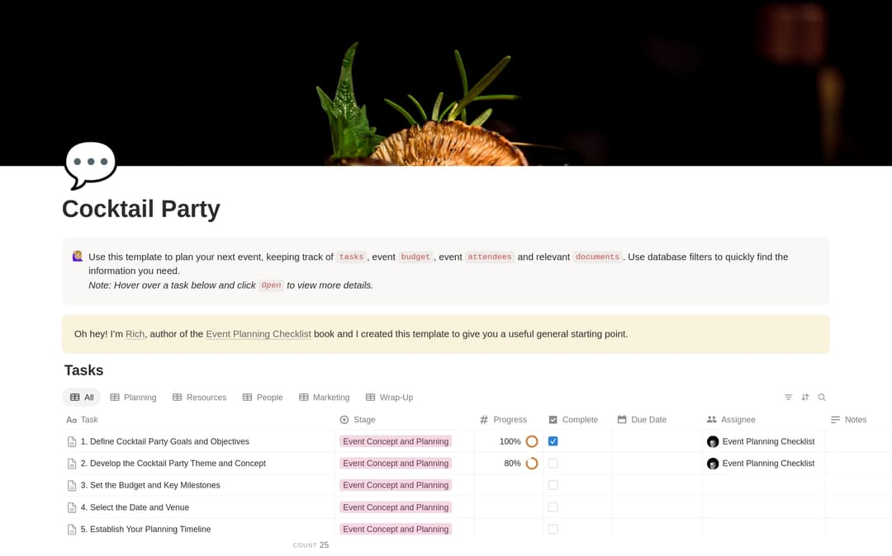Switch to the Resources view tab

(199, 397)
